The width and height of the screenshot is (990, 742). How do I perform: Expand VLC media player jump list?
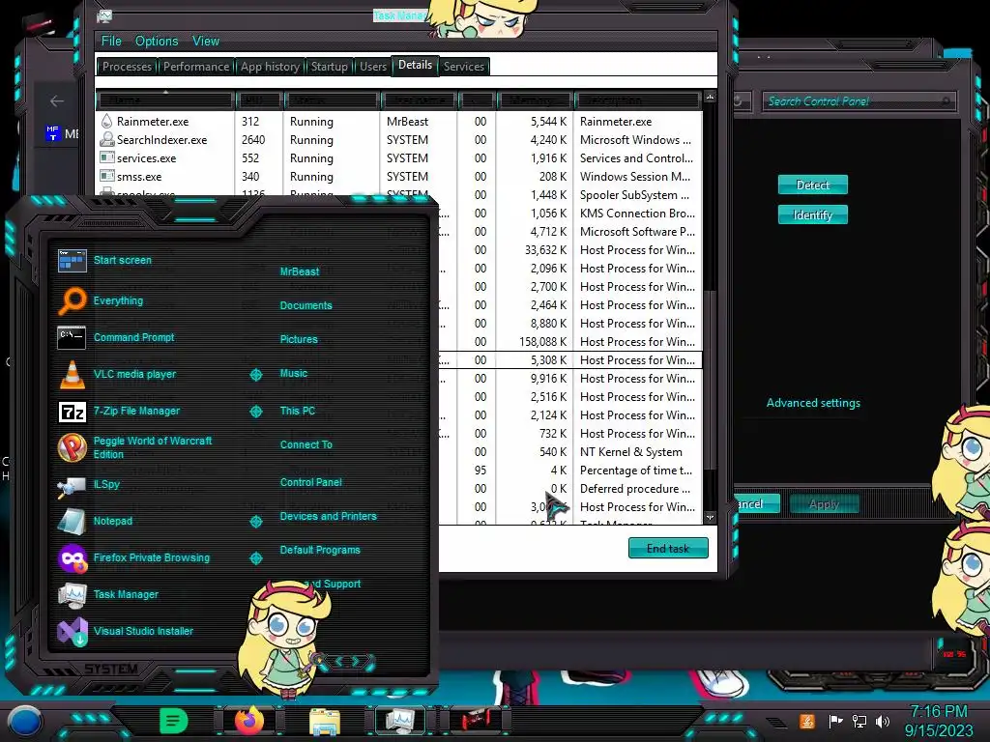(x=255, y=375)
